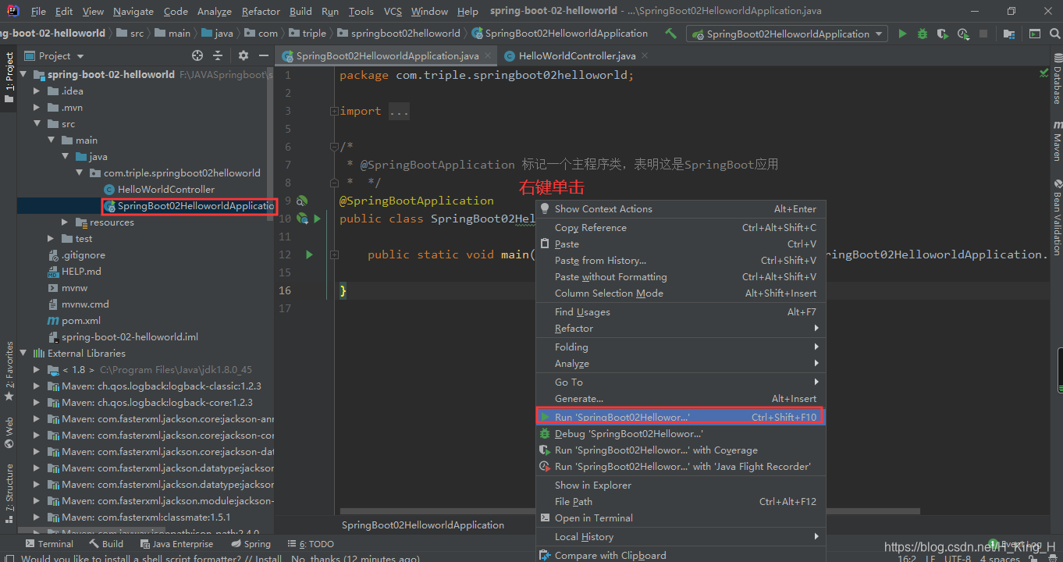This screenshot has height=562, width=1063.
Task: Open the VCS menu
Action: (x=393, y=11)
